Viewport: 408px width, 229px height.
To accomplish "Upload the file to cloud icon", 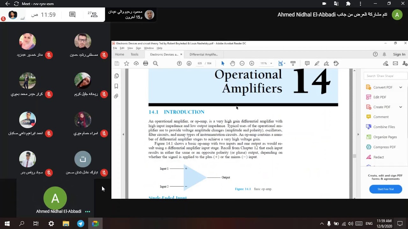I will (x=136, y=63).
